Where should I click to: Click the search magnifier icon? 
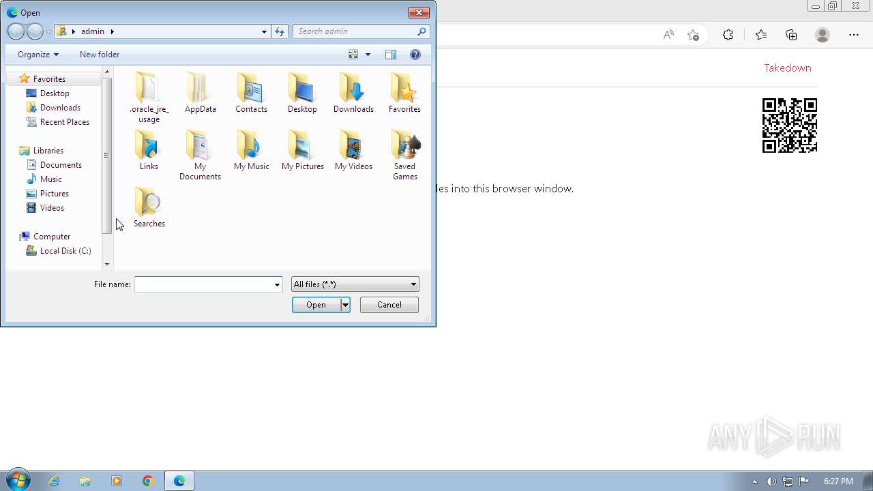point(421,31)
